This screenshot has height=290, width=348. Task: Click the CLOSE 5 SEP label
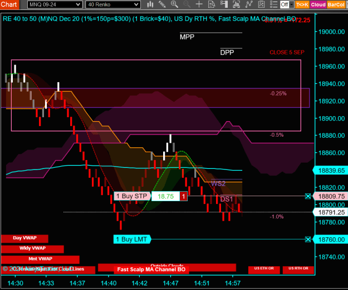[x=287, y=52]
